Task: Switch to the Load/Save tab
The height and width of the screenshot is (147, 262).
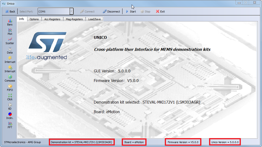Action: 95,19
